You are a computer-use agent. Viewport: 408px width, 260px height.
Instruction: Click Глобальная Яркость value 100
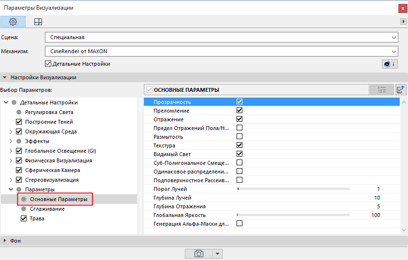click(376, 215)
